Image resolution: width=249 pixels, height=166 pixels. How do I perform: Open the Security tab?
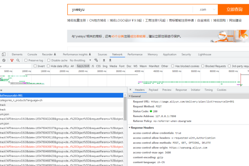(x=186, y=54)
